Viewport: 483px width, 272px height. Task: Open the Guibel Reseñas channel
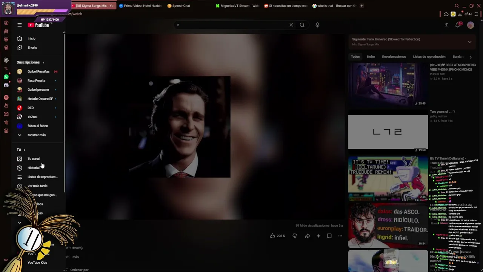(x=38, y=71)
